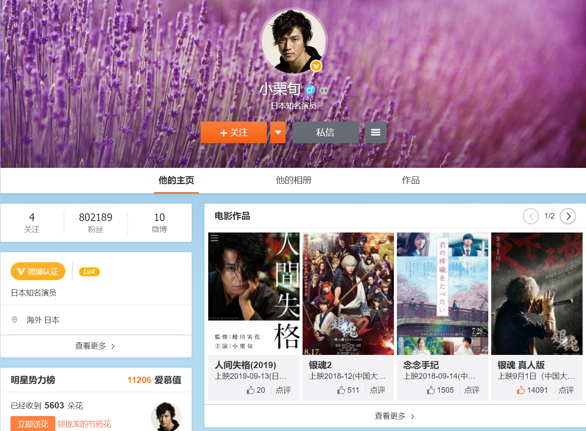Like 银魂2 with the thumbs-up icon
The height and width of the screenshot is (431, 586).
click(341, 390)
